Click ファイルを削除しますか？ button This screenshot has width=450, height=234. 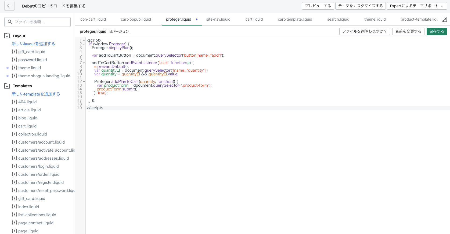365,31
